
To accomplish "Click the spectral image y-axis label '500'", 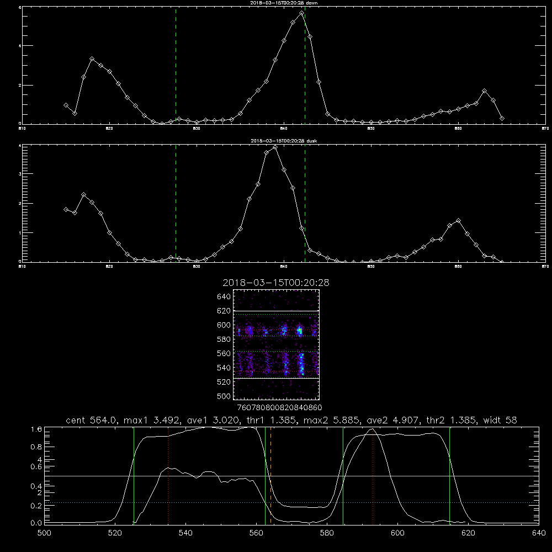I will pyautogui.click(x=224, y=396).
